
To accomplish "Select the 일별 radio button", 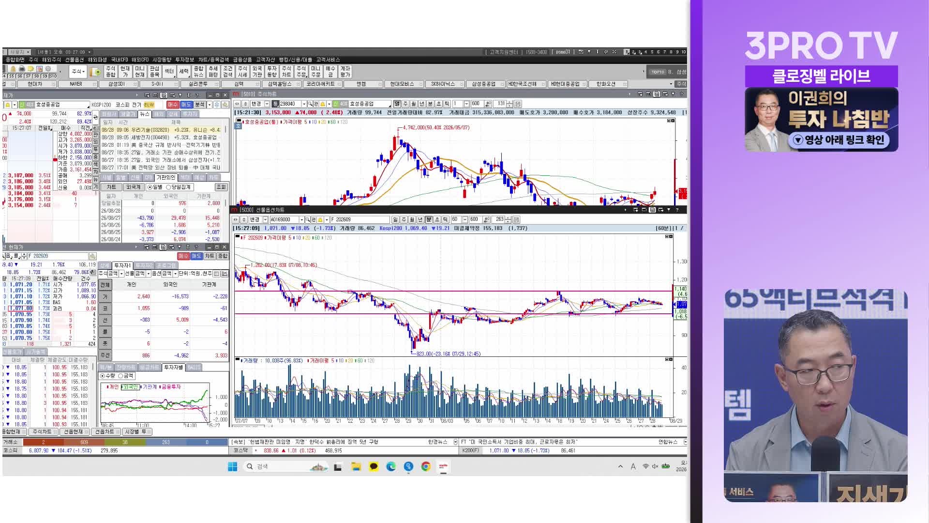I will click(150, 187).
